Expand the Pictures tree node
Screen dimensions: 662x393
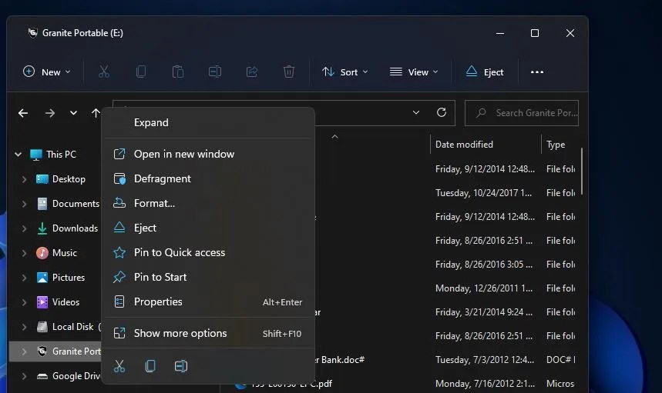point(24,278)
